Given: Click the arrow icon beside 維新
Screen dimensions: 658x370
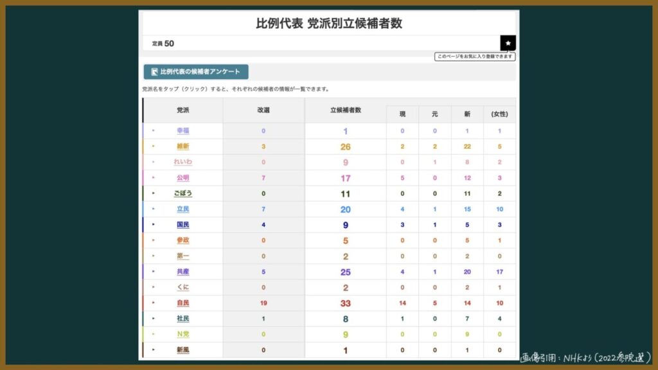Looking at the screenshot, I should pos(154,146).
